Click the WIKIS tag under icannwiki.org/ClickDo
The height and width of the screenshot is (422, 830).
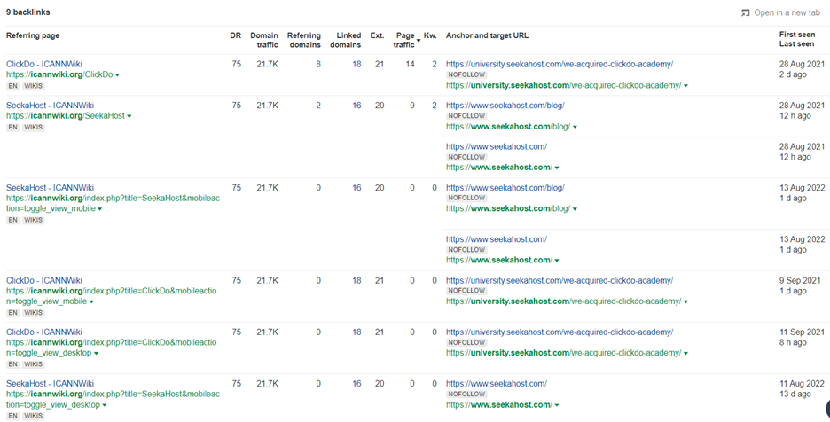coord(34,86)
